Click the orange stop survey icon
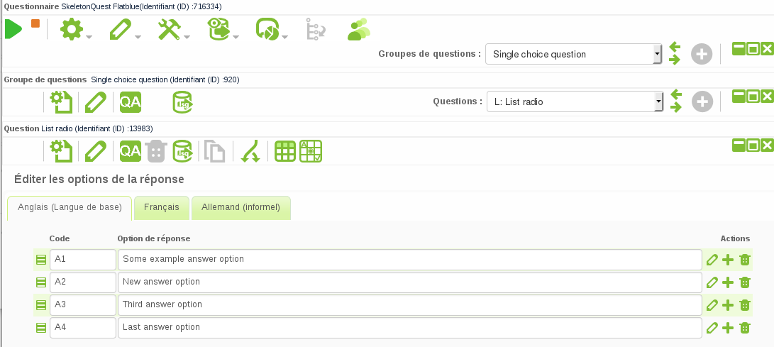The image size is (774, 347). click(35, 23)
